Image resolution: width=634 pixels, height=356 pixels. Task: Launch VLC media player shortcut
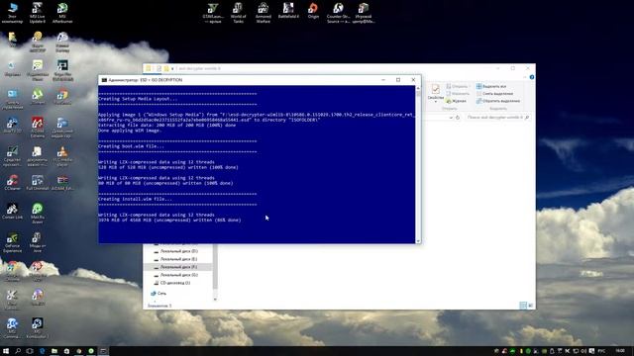(62, 156)
